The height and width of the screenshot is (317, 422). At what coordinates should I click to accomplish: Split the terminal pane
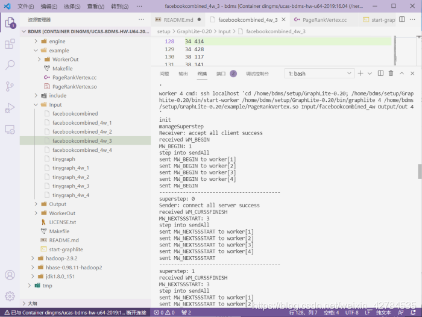click(x=380, y=73)
